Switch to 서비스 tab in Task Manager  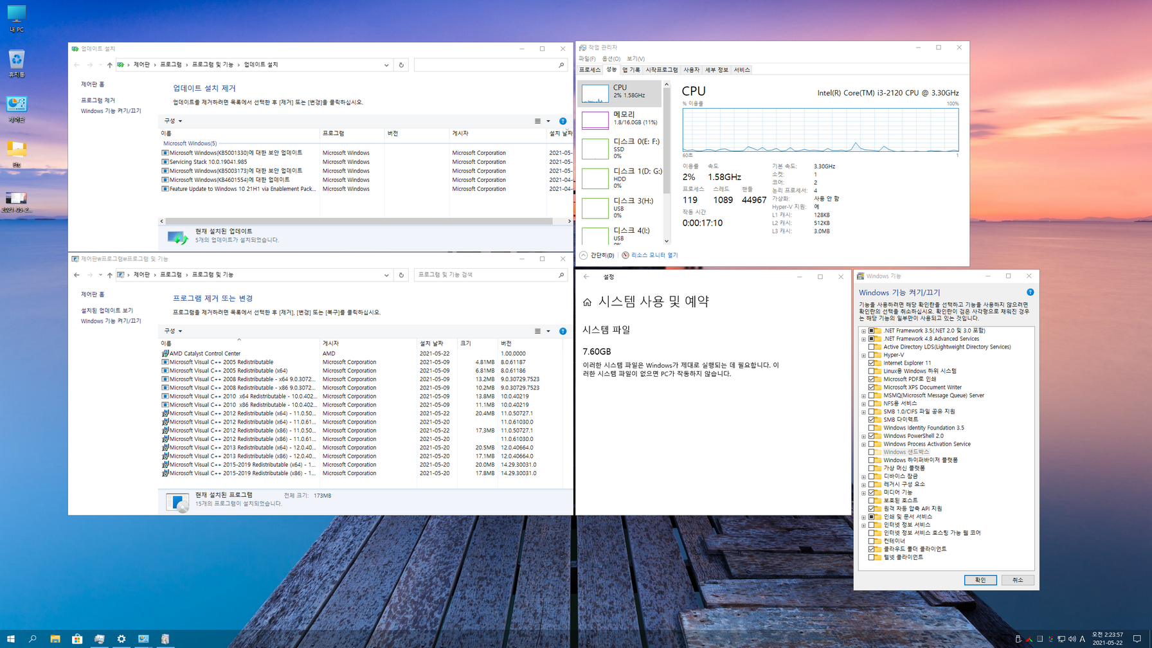[742, 69]
